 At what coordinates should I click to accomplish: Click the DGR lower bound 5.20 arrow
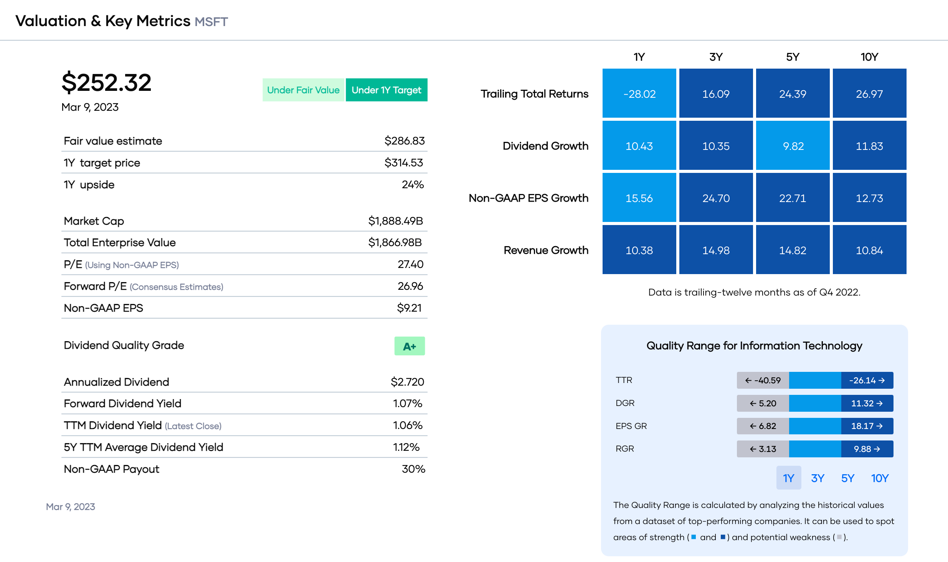763,403
